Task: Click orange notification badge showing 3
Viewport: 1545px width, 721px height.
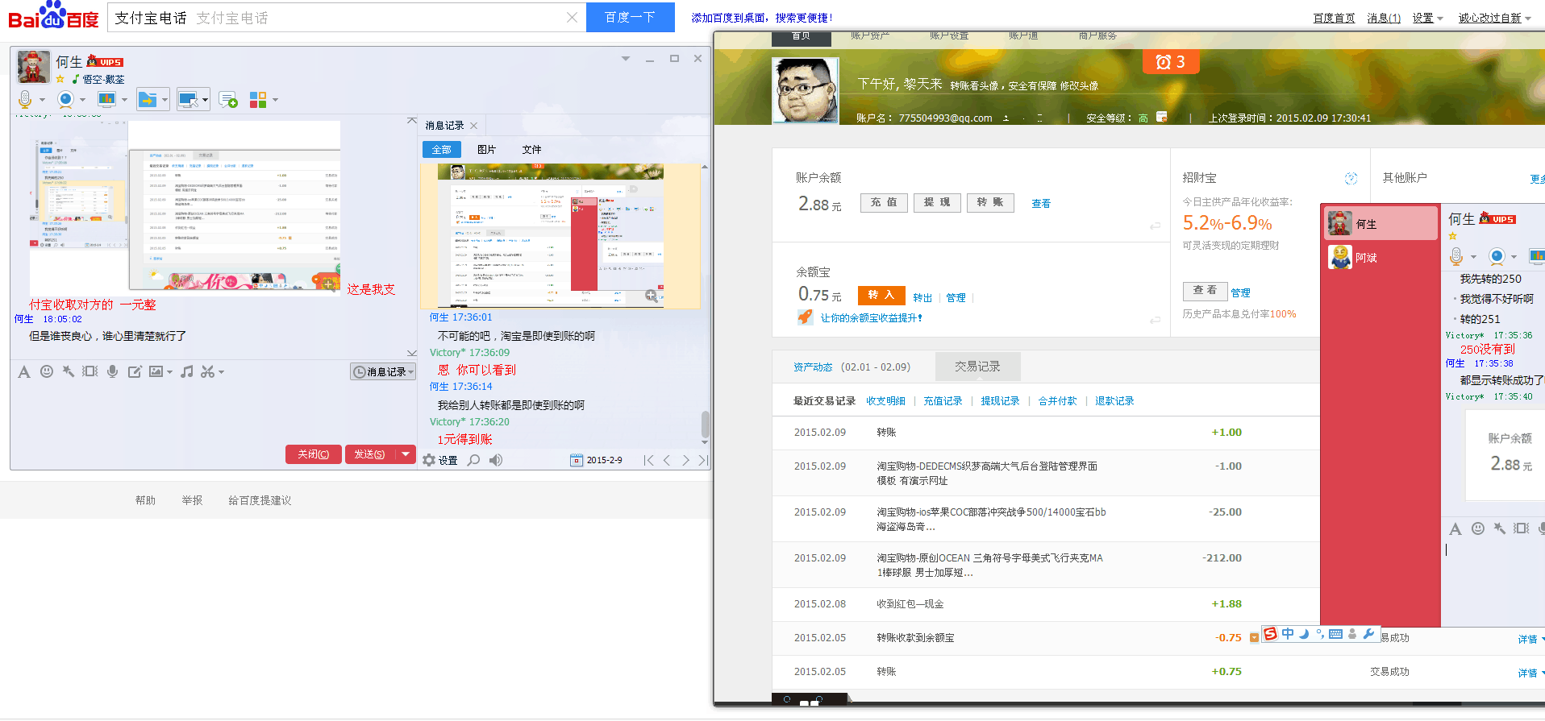Action: click(1171, 62)
